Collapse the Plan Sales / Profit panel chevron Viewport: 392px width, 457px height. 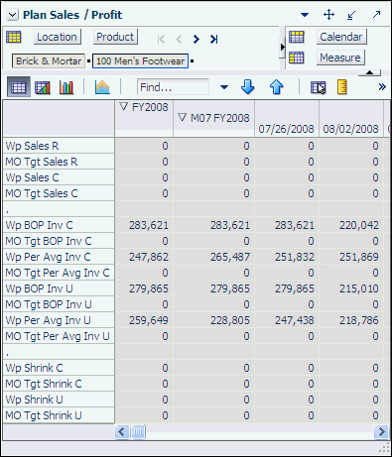pyautogui.click(x=12, y=15)
